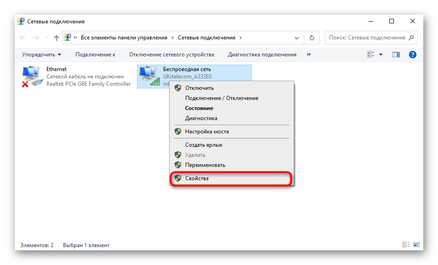Open Состояние from the context menu
Viewport: 438px width, 265px height.
(199, 108)
